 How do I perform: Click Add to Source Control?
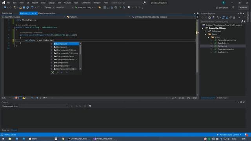(229, 135)
